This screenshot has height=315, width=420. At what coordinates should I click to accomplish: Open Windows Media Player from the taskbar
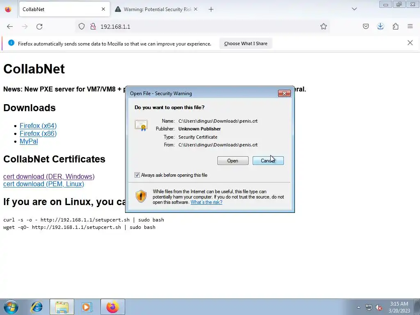(x=87, y=307)
